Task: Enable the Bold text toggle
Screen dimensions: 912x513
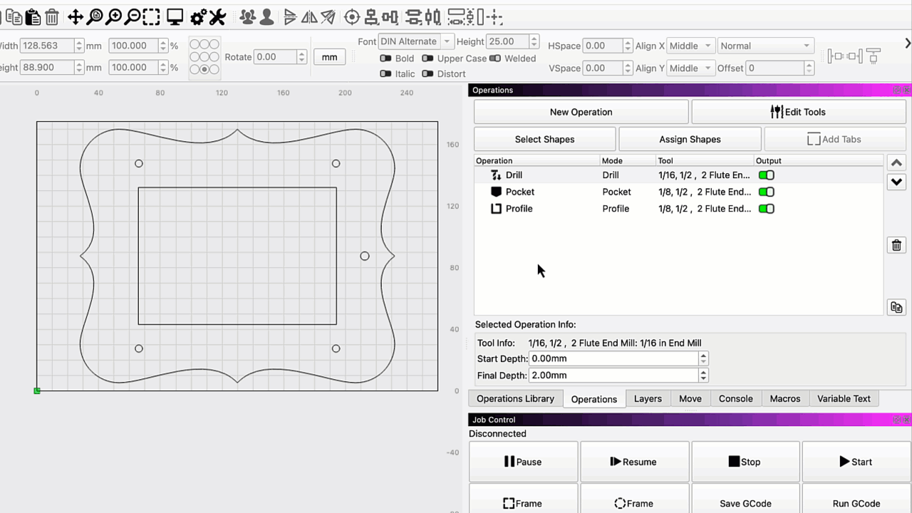Action: 385,58
